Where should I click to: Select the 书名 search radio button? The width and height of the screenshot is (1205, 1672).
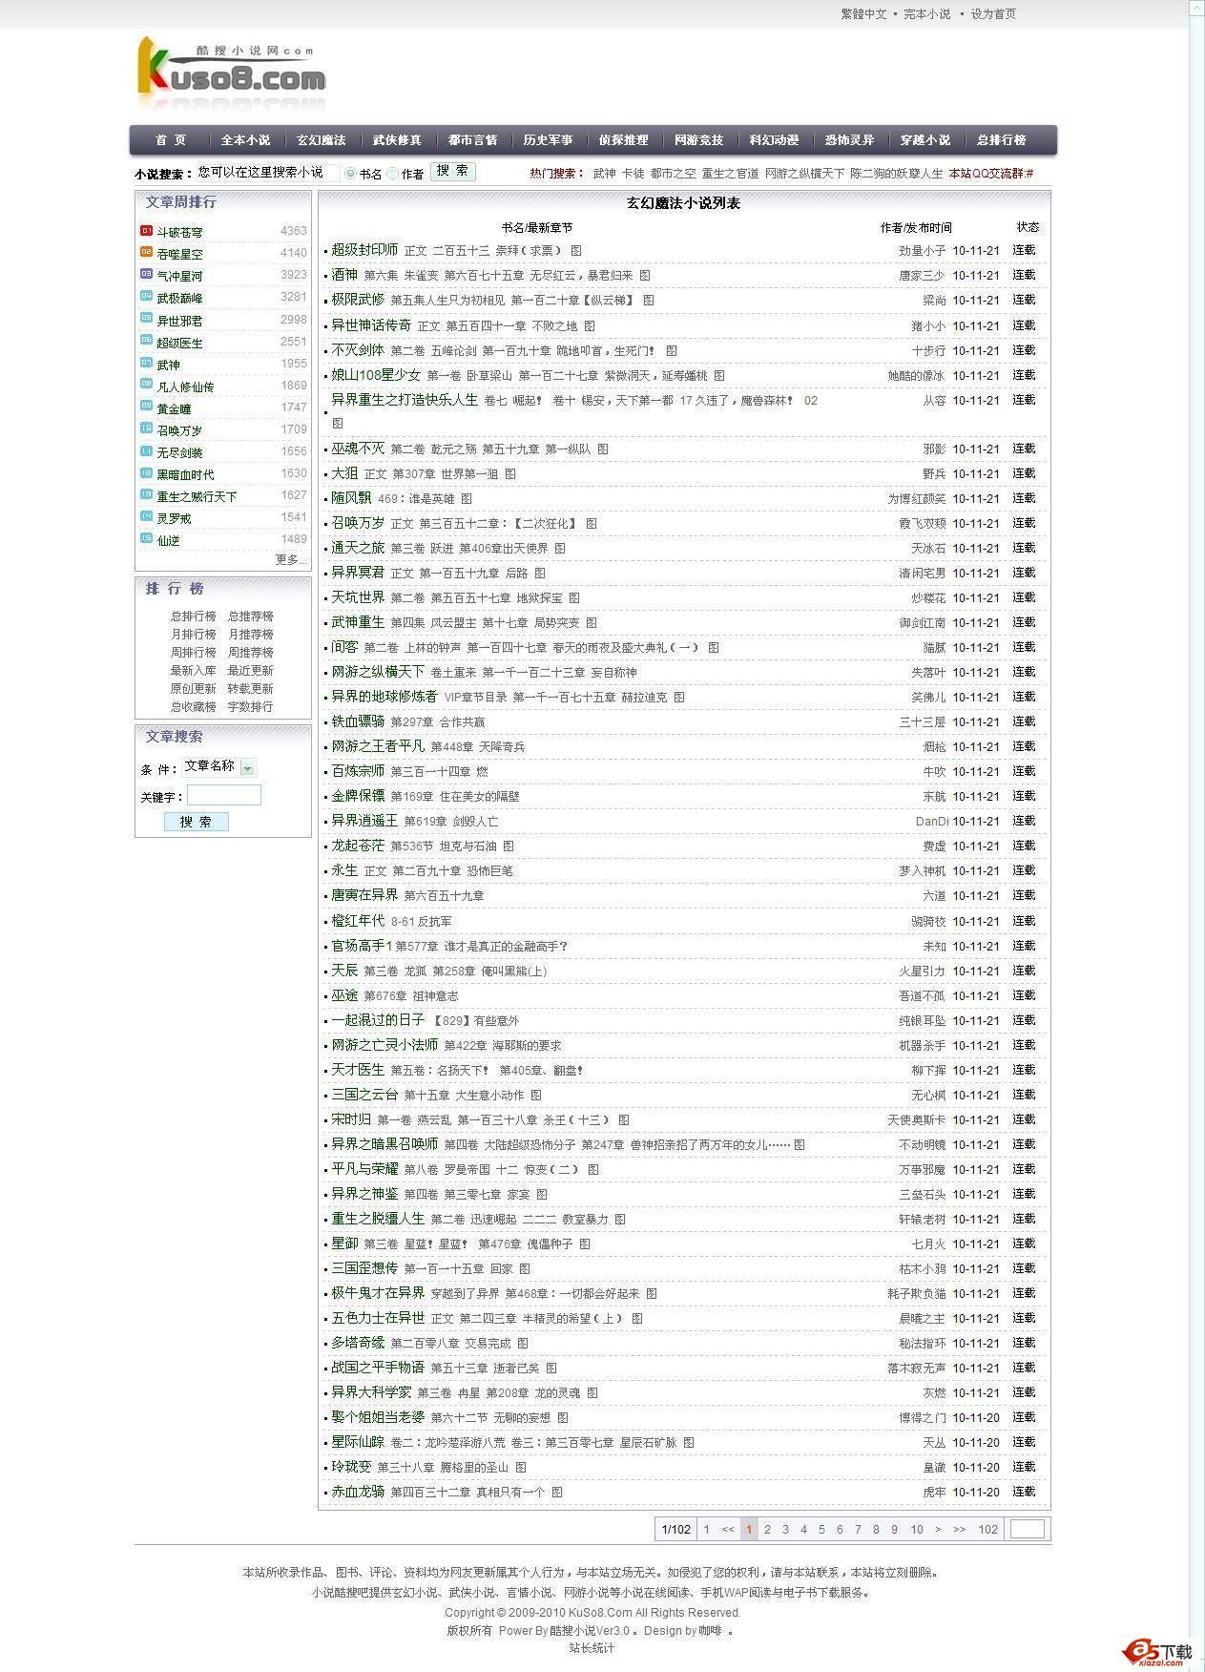(x=350, y=174)
